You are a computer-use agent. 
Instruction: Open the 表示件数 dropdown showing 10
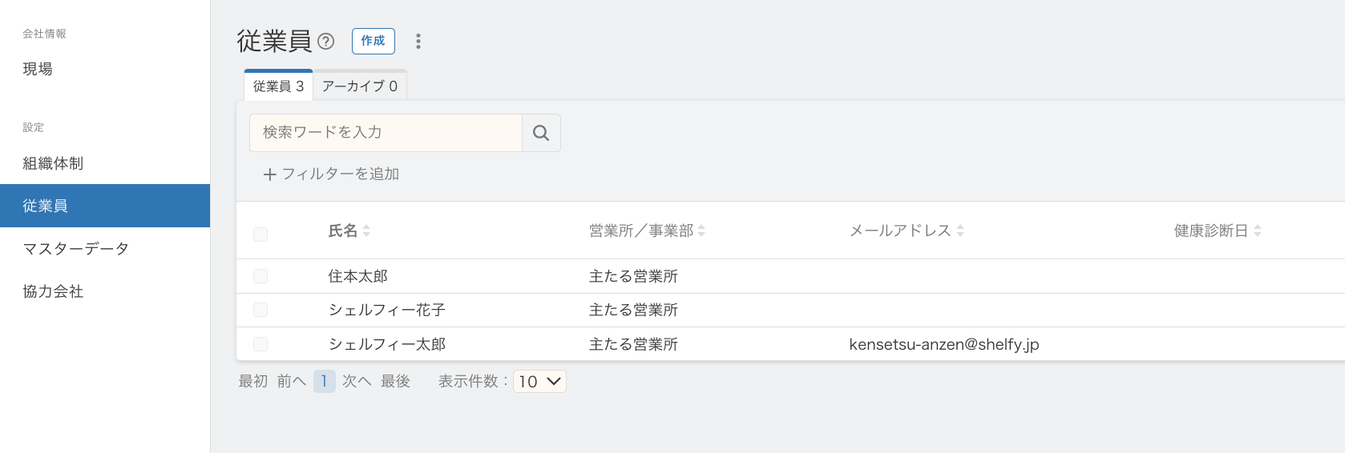click(539, 382)
